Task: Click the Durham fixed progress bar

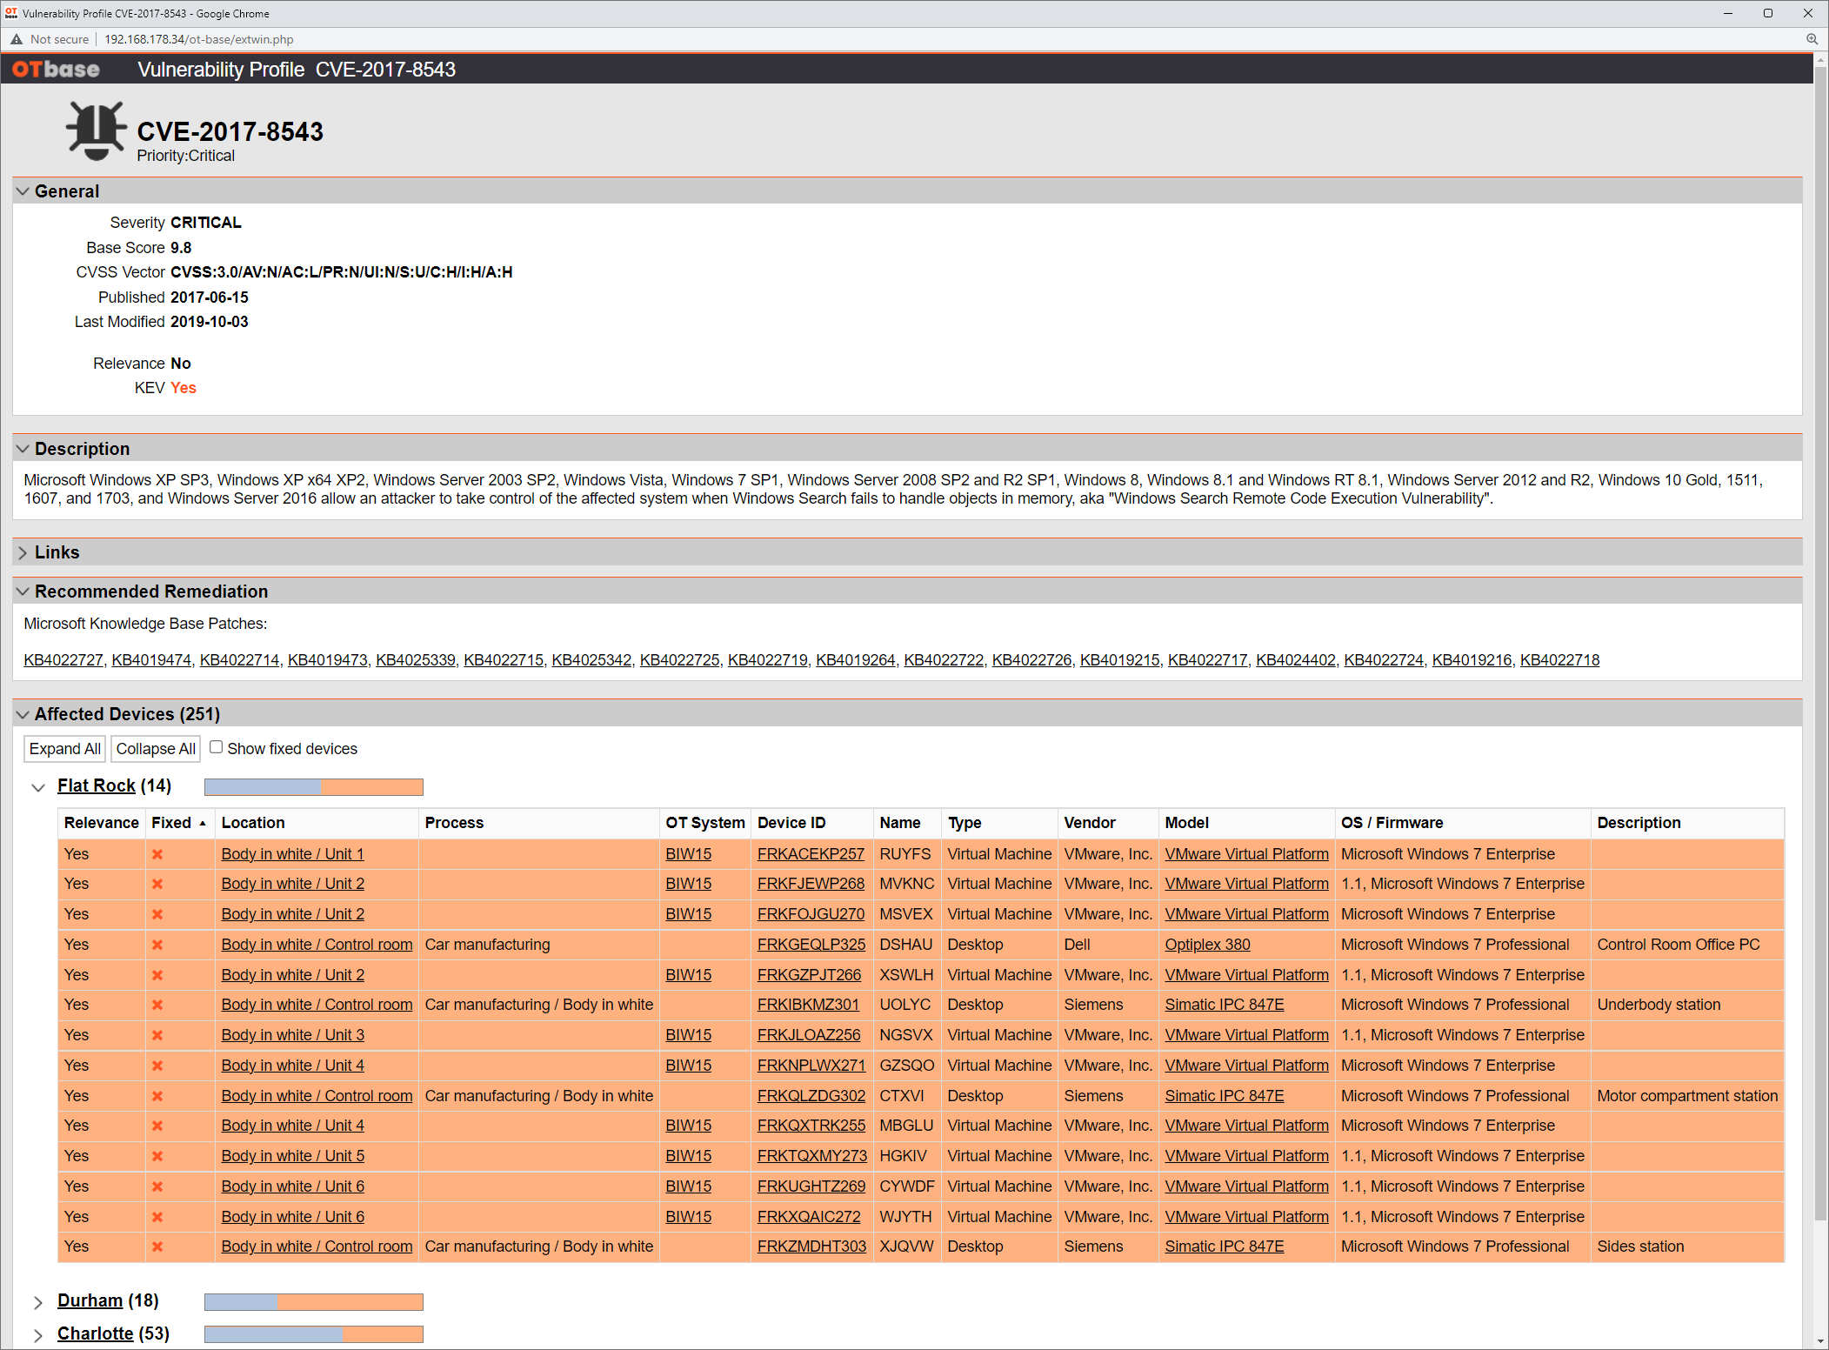Action: click(x=314, y=1302)
